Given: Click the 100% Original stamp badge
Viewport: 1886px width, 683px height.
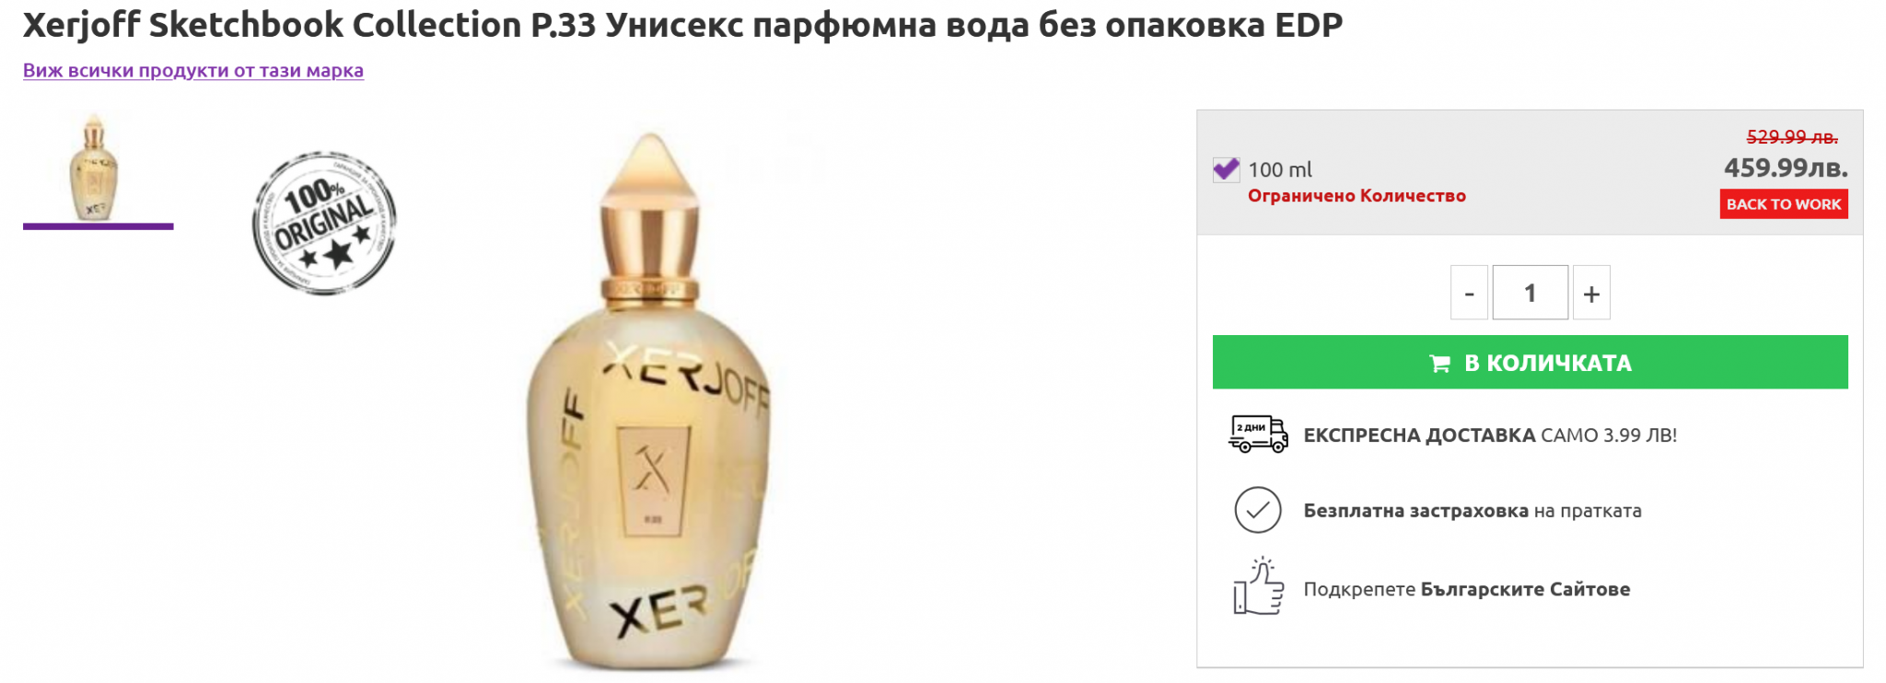Looking at the screenshot, I should coord(324,224).
